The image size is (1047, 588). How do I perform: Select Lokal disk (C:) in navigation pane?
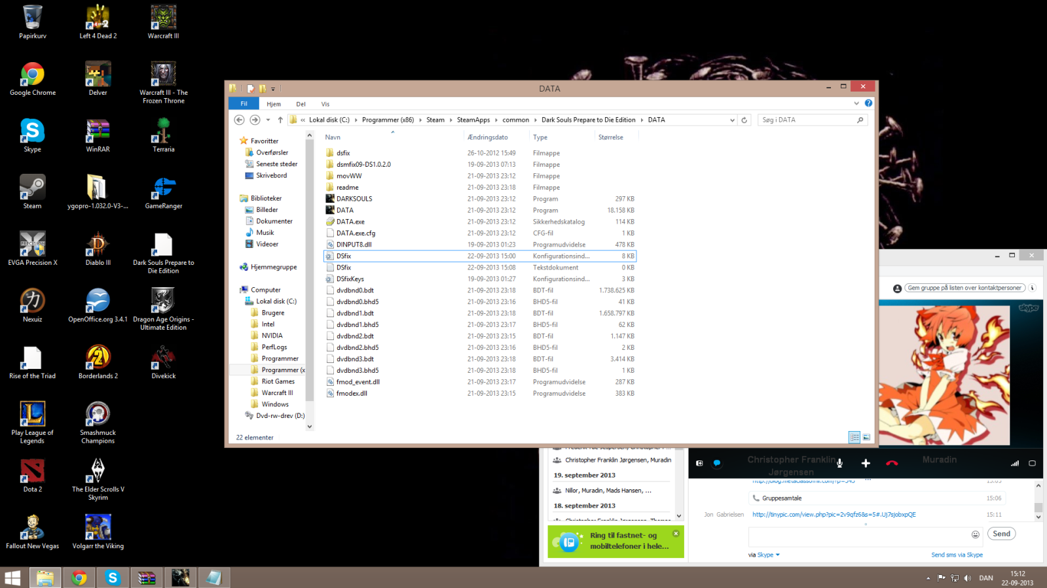pos(276,302)
